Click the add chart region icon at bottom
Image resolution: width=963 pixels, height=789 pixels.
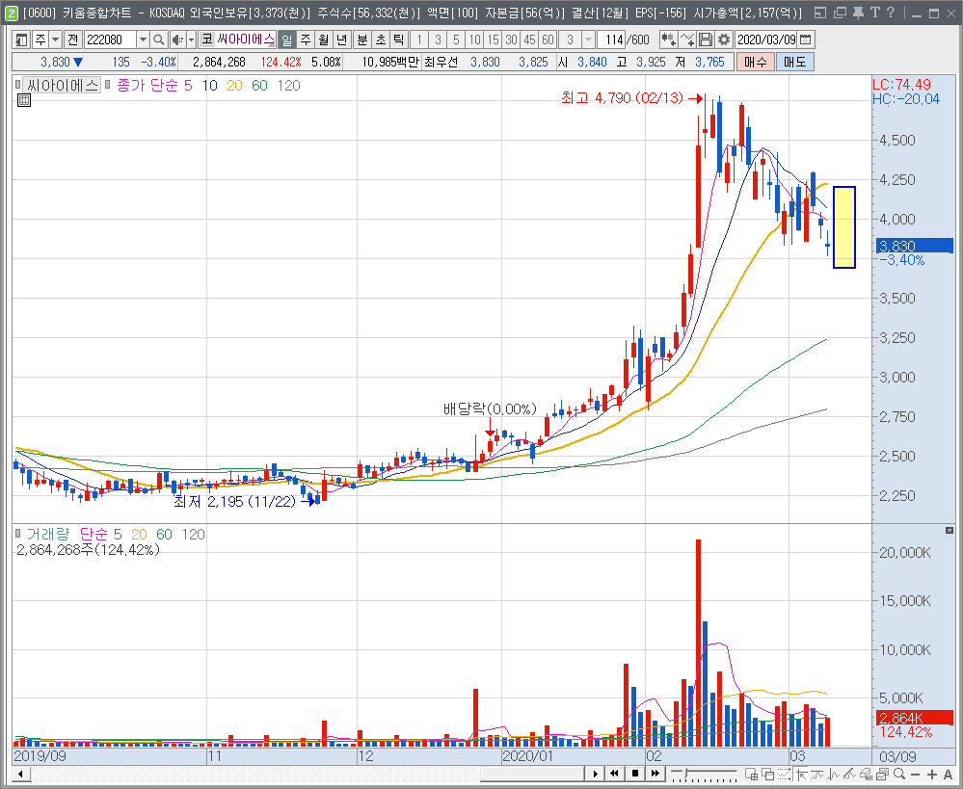tap(751, 774)
